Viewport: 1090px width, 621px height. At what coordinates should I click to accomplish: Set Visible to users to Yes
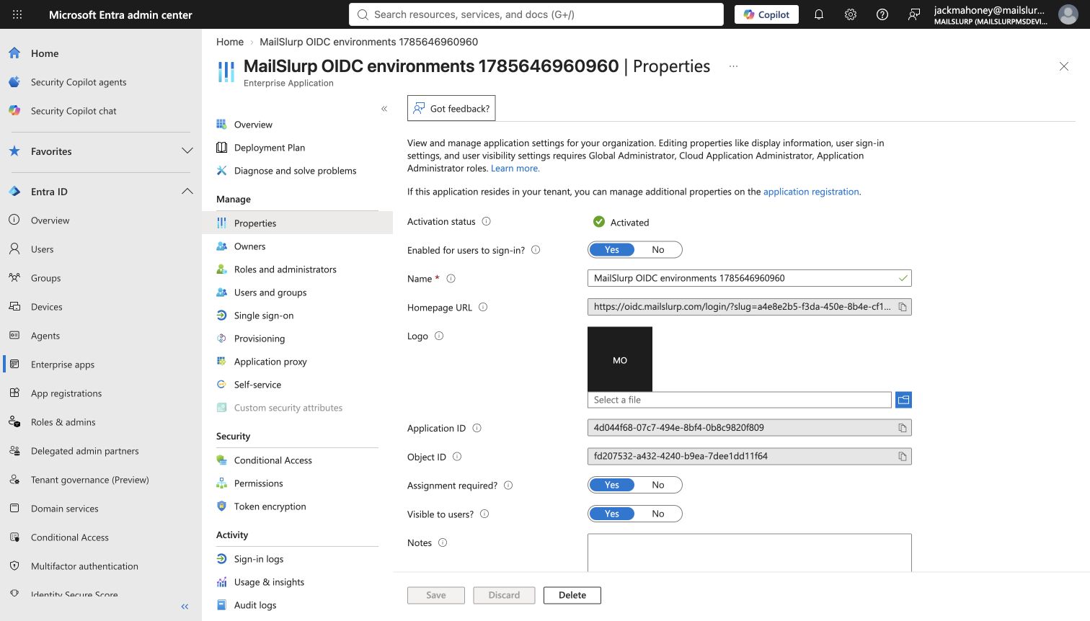pyautogui.click(x=612, y=514)
